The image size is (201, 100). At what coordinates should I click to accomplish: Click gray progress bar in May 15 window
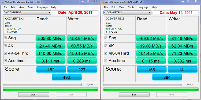pos(143,84)
